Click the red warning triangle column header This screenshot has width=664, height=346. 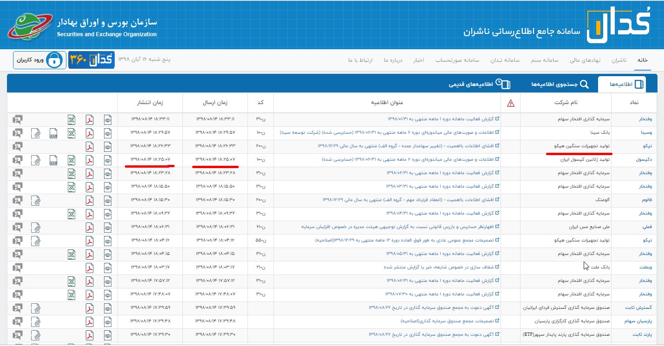point(511,103)
